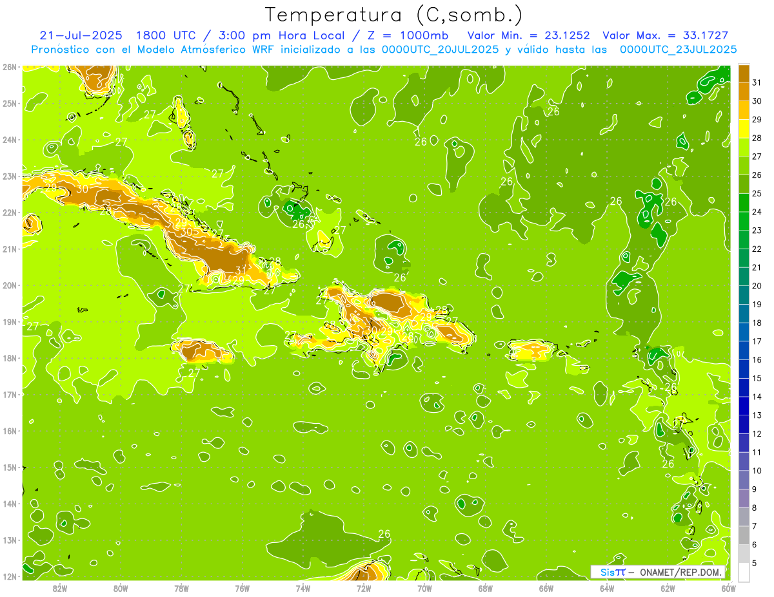Click the color legend value "31"
Image resolution: width=774 pixels, height=597 pixels.
click(x=757, y=82)
